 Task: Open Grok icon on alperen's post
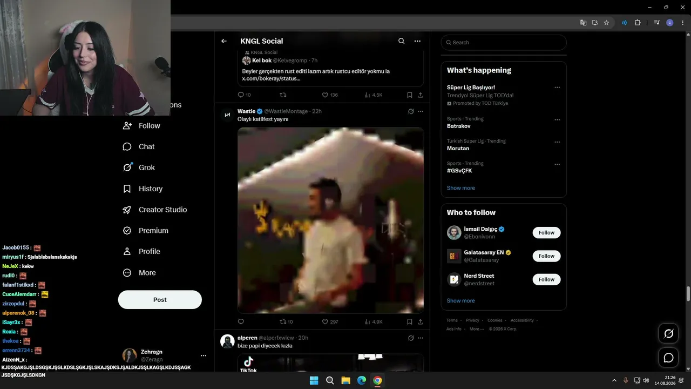coord(411,338)
